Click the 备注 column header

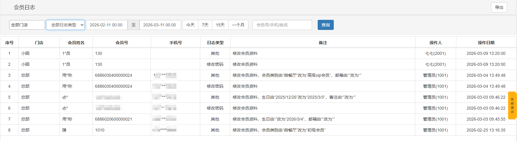tap(323, 43)
